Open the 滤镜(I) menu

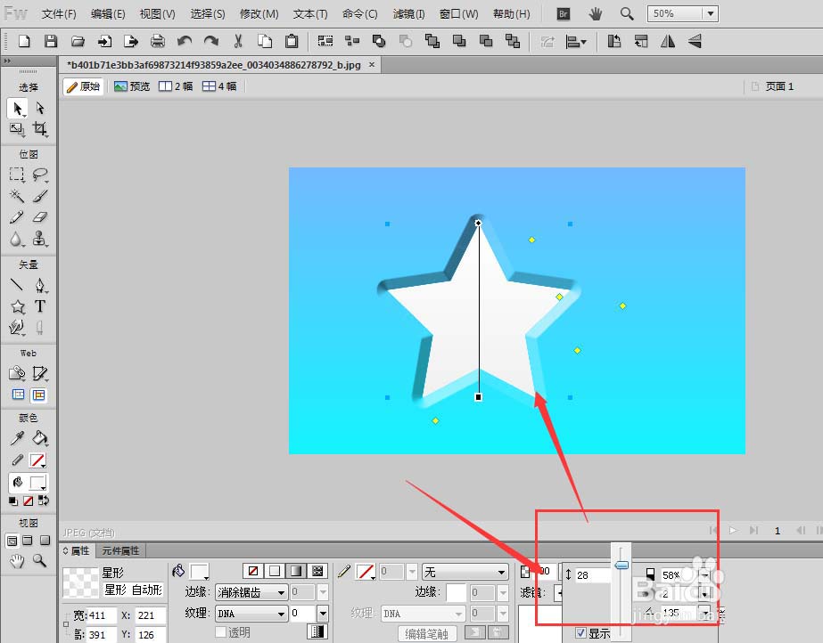[x=409, y=14]
